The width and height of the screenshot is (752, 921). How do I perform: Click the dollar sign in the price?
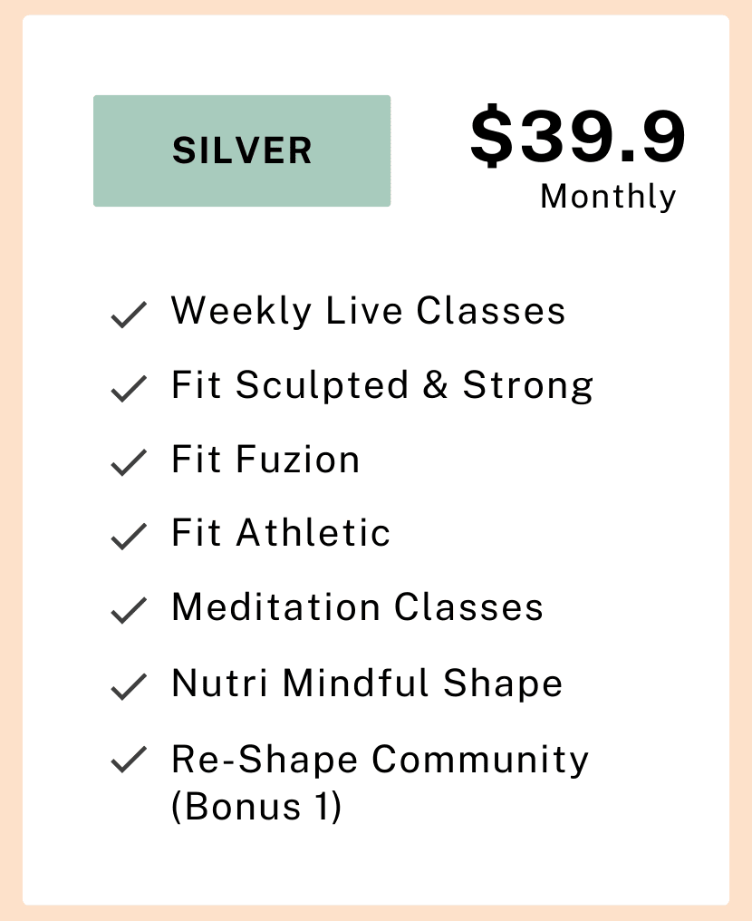coord(491,136)
